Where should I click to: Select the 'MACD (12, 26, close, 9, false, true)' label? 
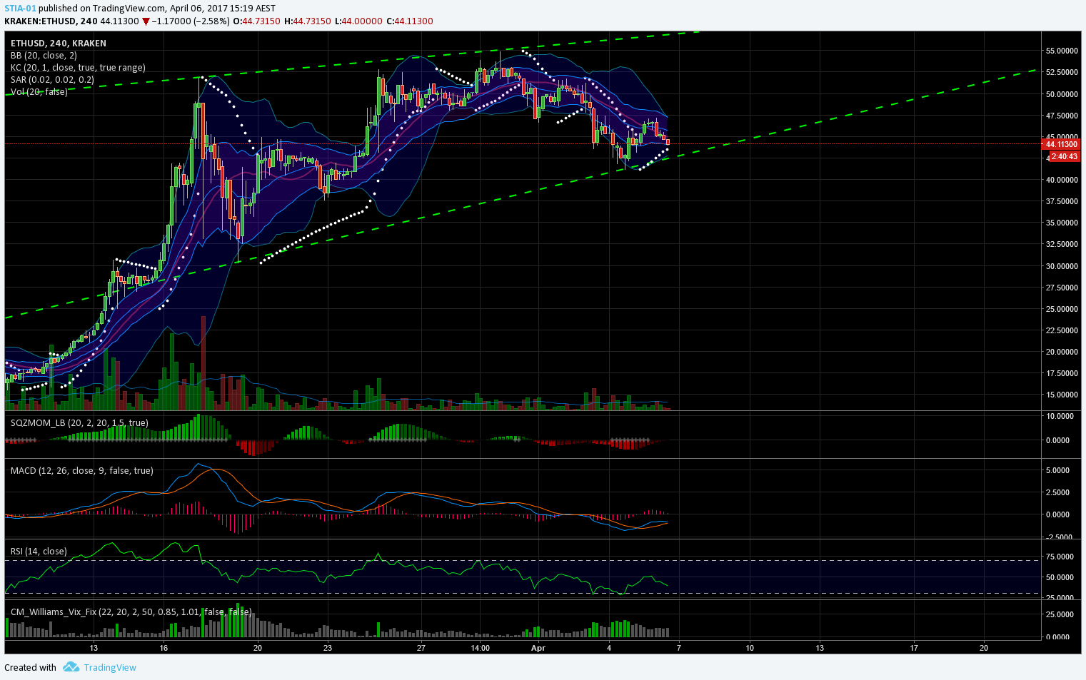(x=81, y=471)
